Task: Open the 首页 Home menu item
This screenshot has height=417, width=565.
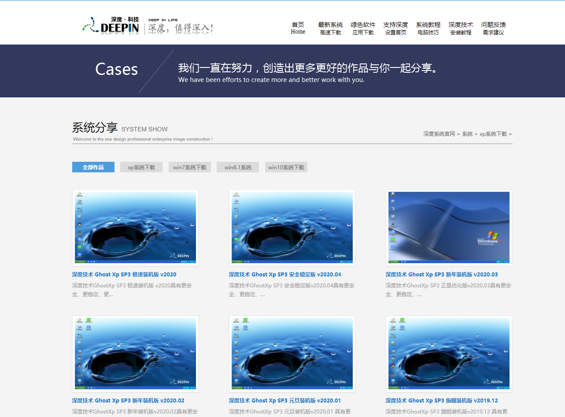Action: click(x=298, y=28)
